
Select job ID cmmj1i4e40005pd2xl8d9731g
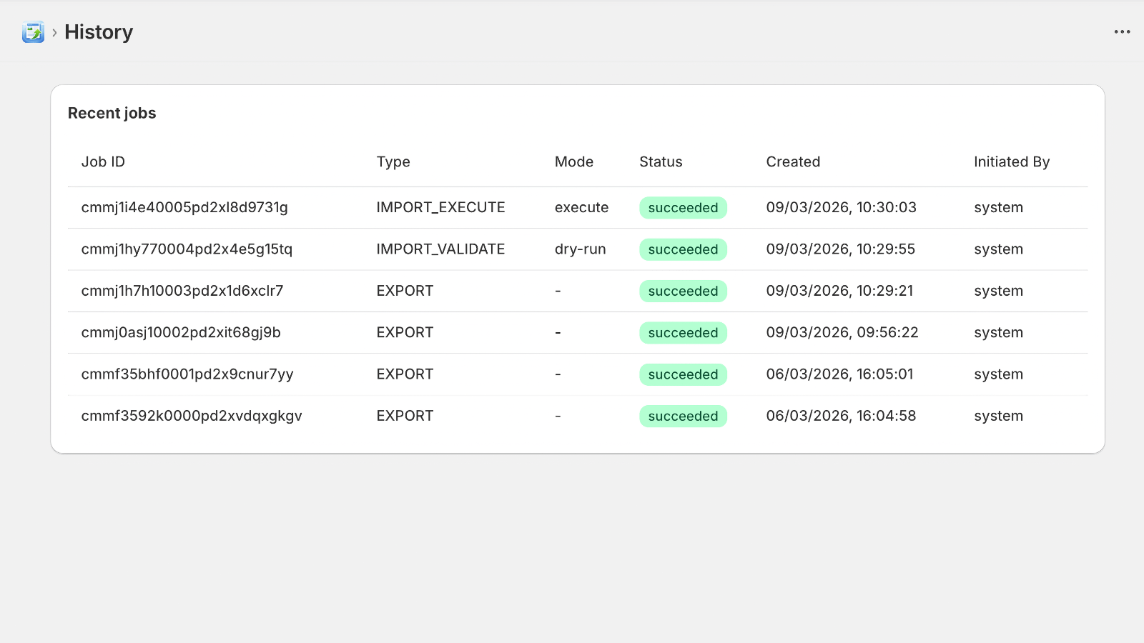tap(184, 208)
